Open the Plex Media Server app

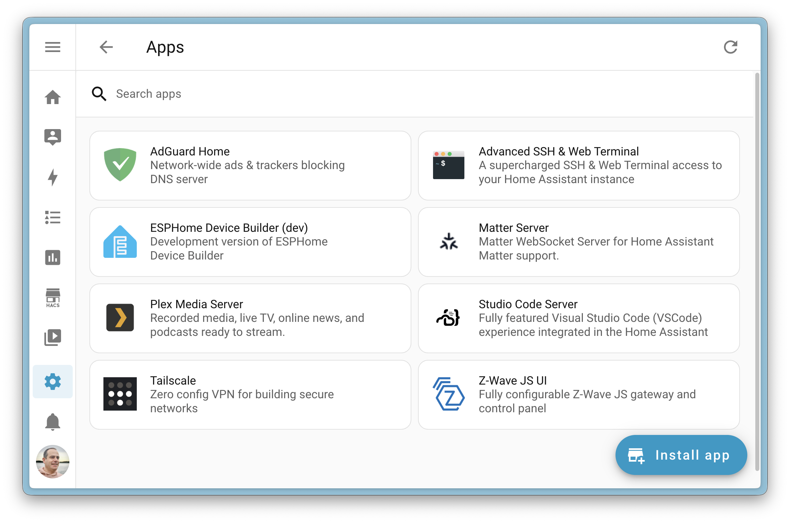pyautogui.click(x=250, y=318)
